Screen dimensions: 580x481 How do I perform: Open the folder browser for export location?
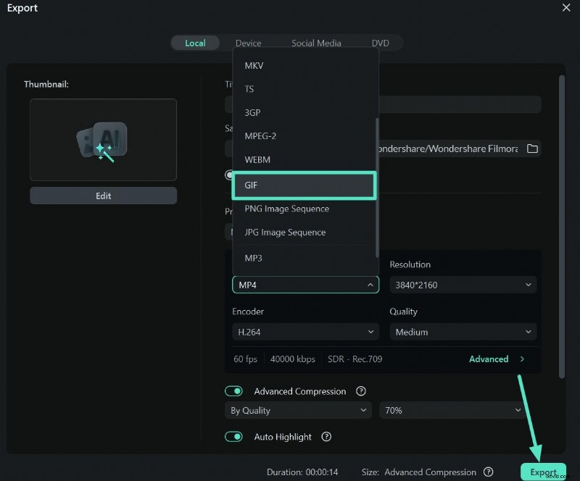pyautogui.click(x=533, y=149)
